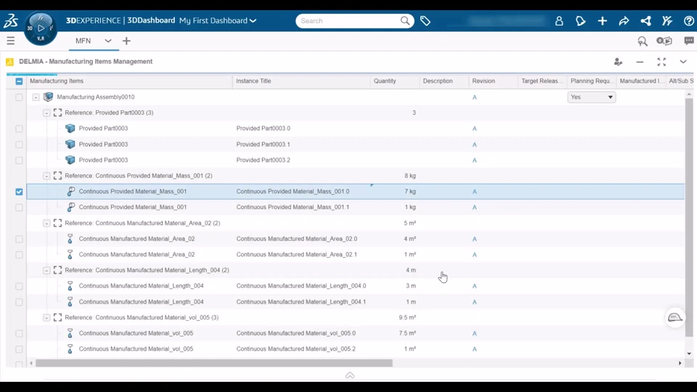Open revision A link for Continuous Manufactured Material_Area_02.1

474,255
